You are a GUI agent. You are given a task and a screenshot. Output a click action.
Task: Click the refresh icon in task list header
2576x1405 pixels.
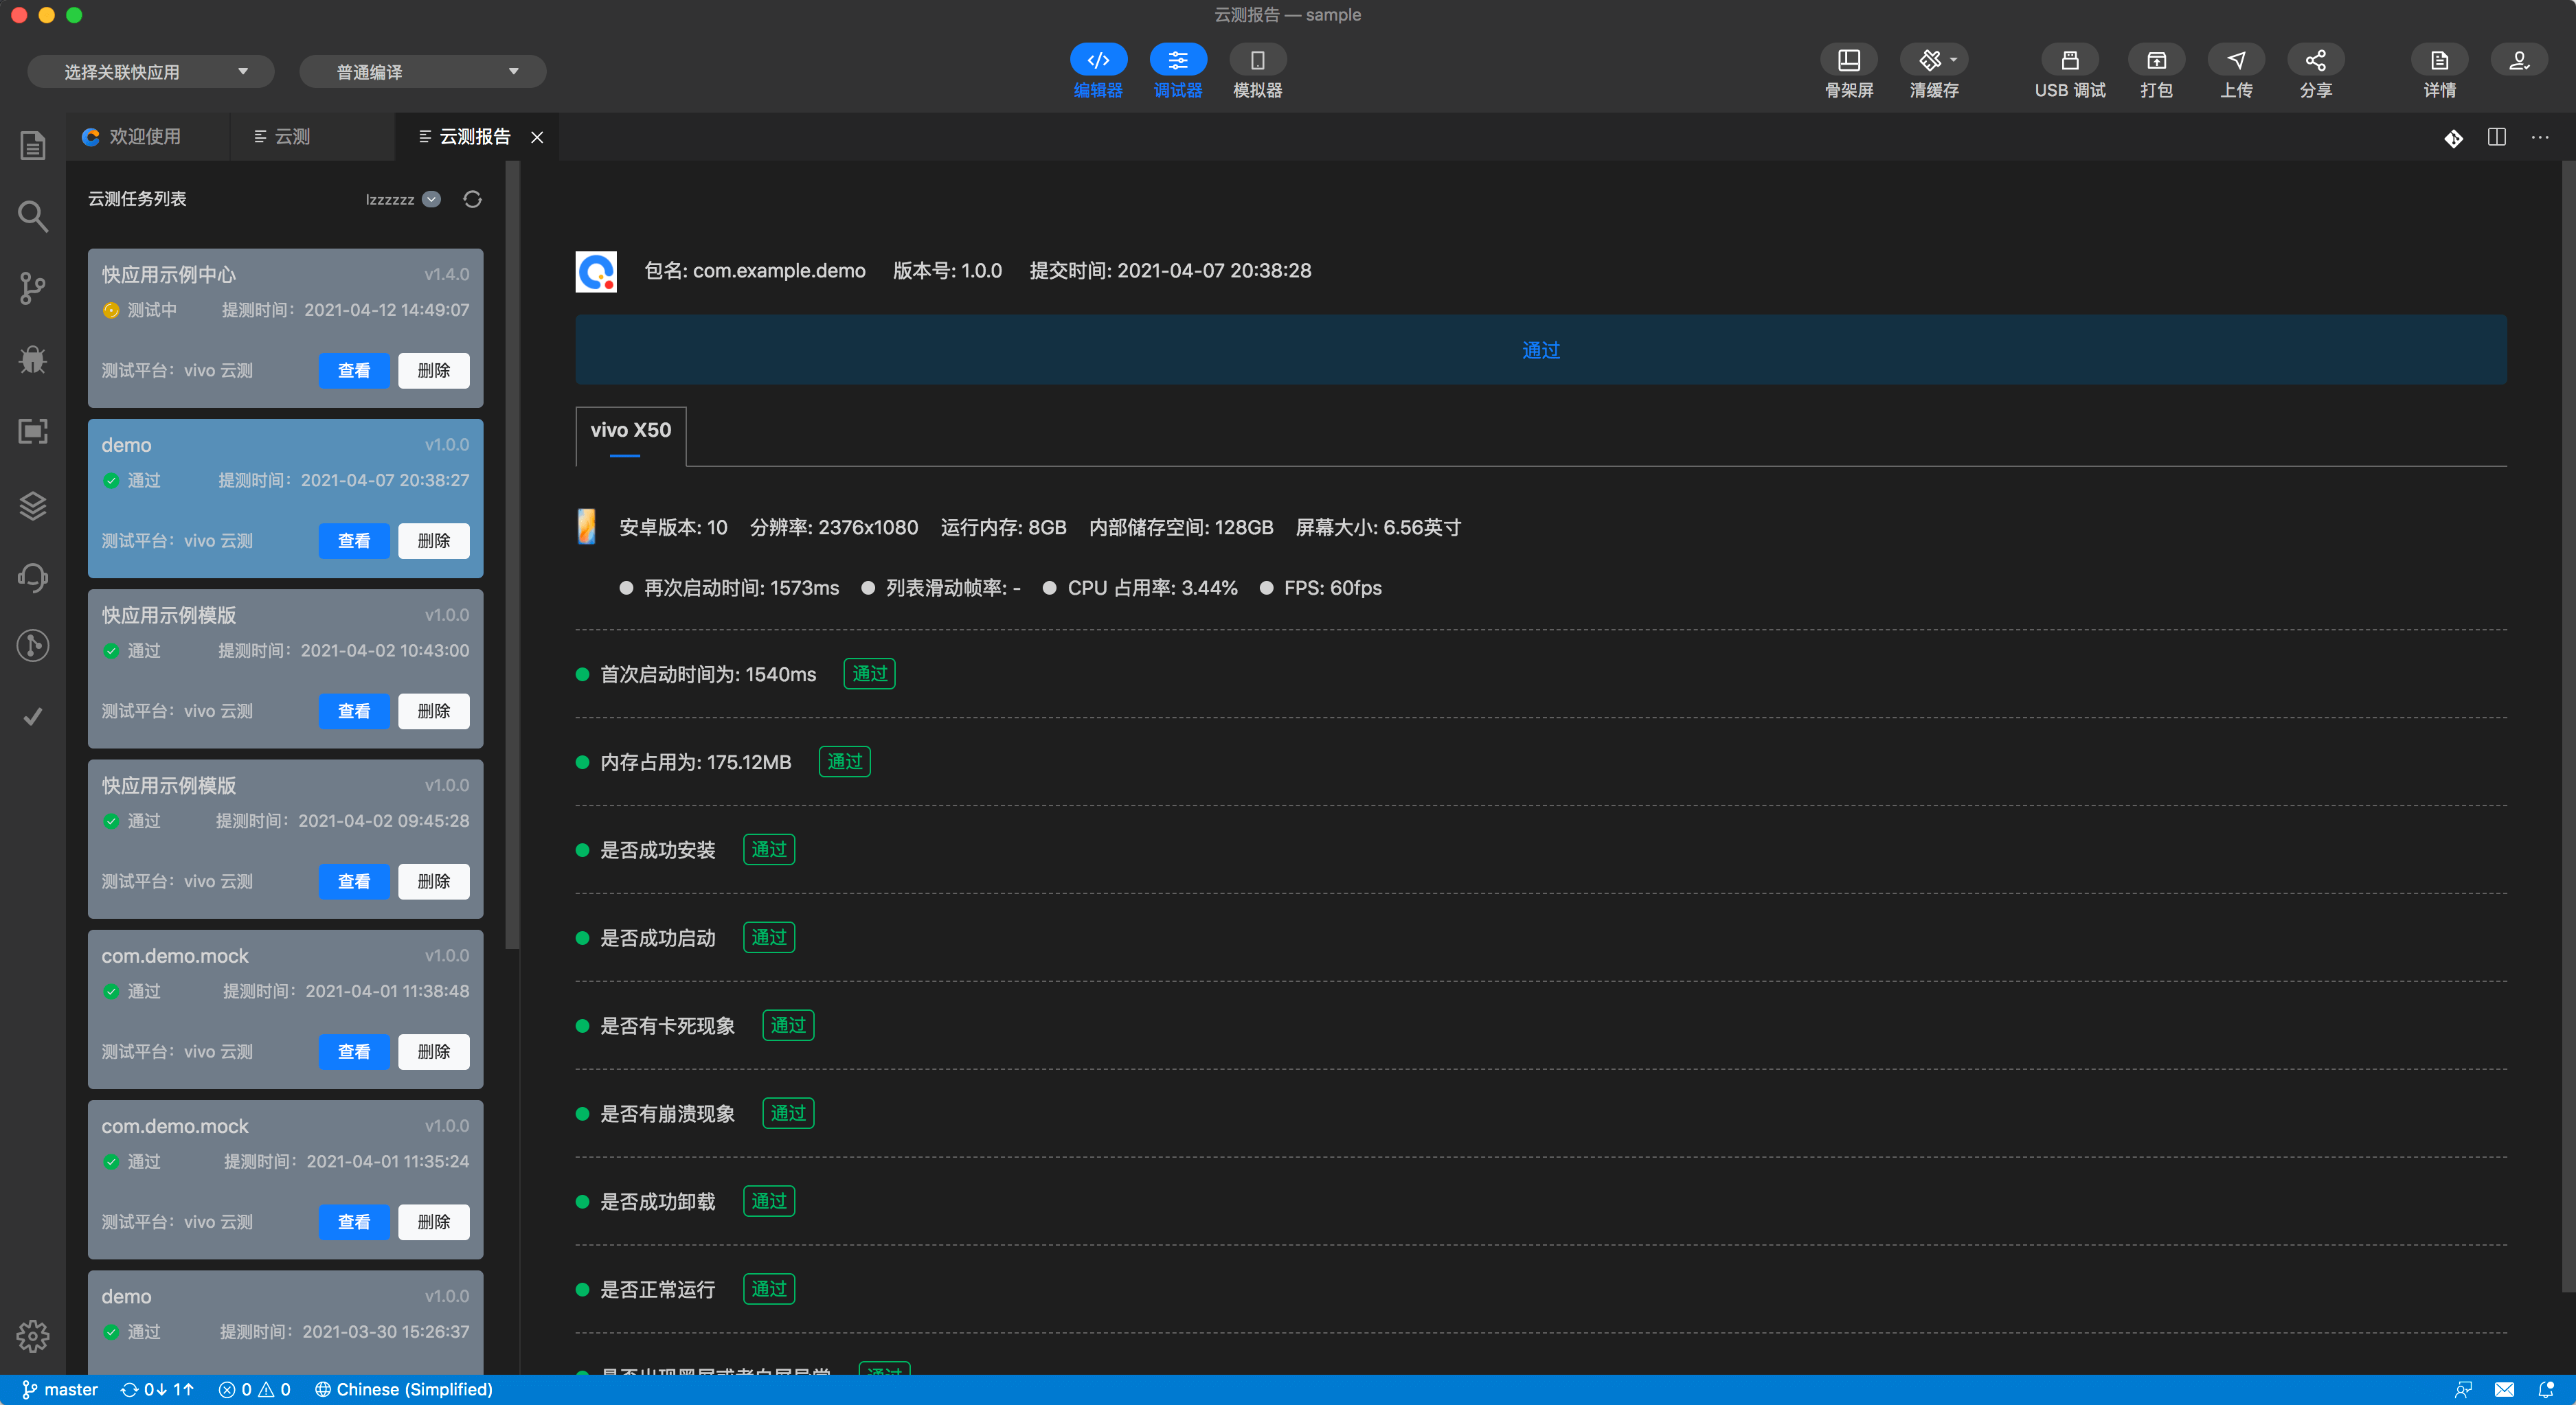click(x=472, y=199)
